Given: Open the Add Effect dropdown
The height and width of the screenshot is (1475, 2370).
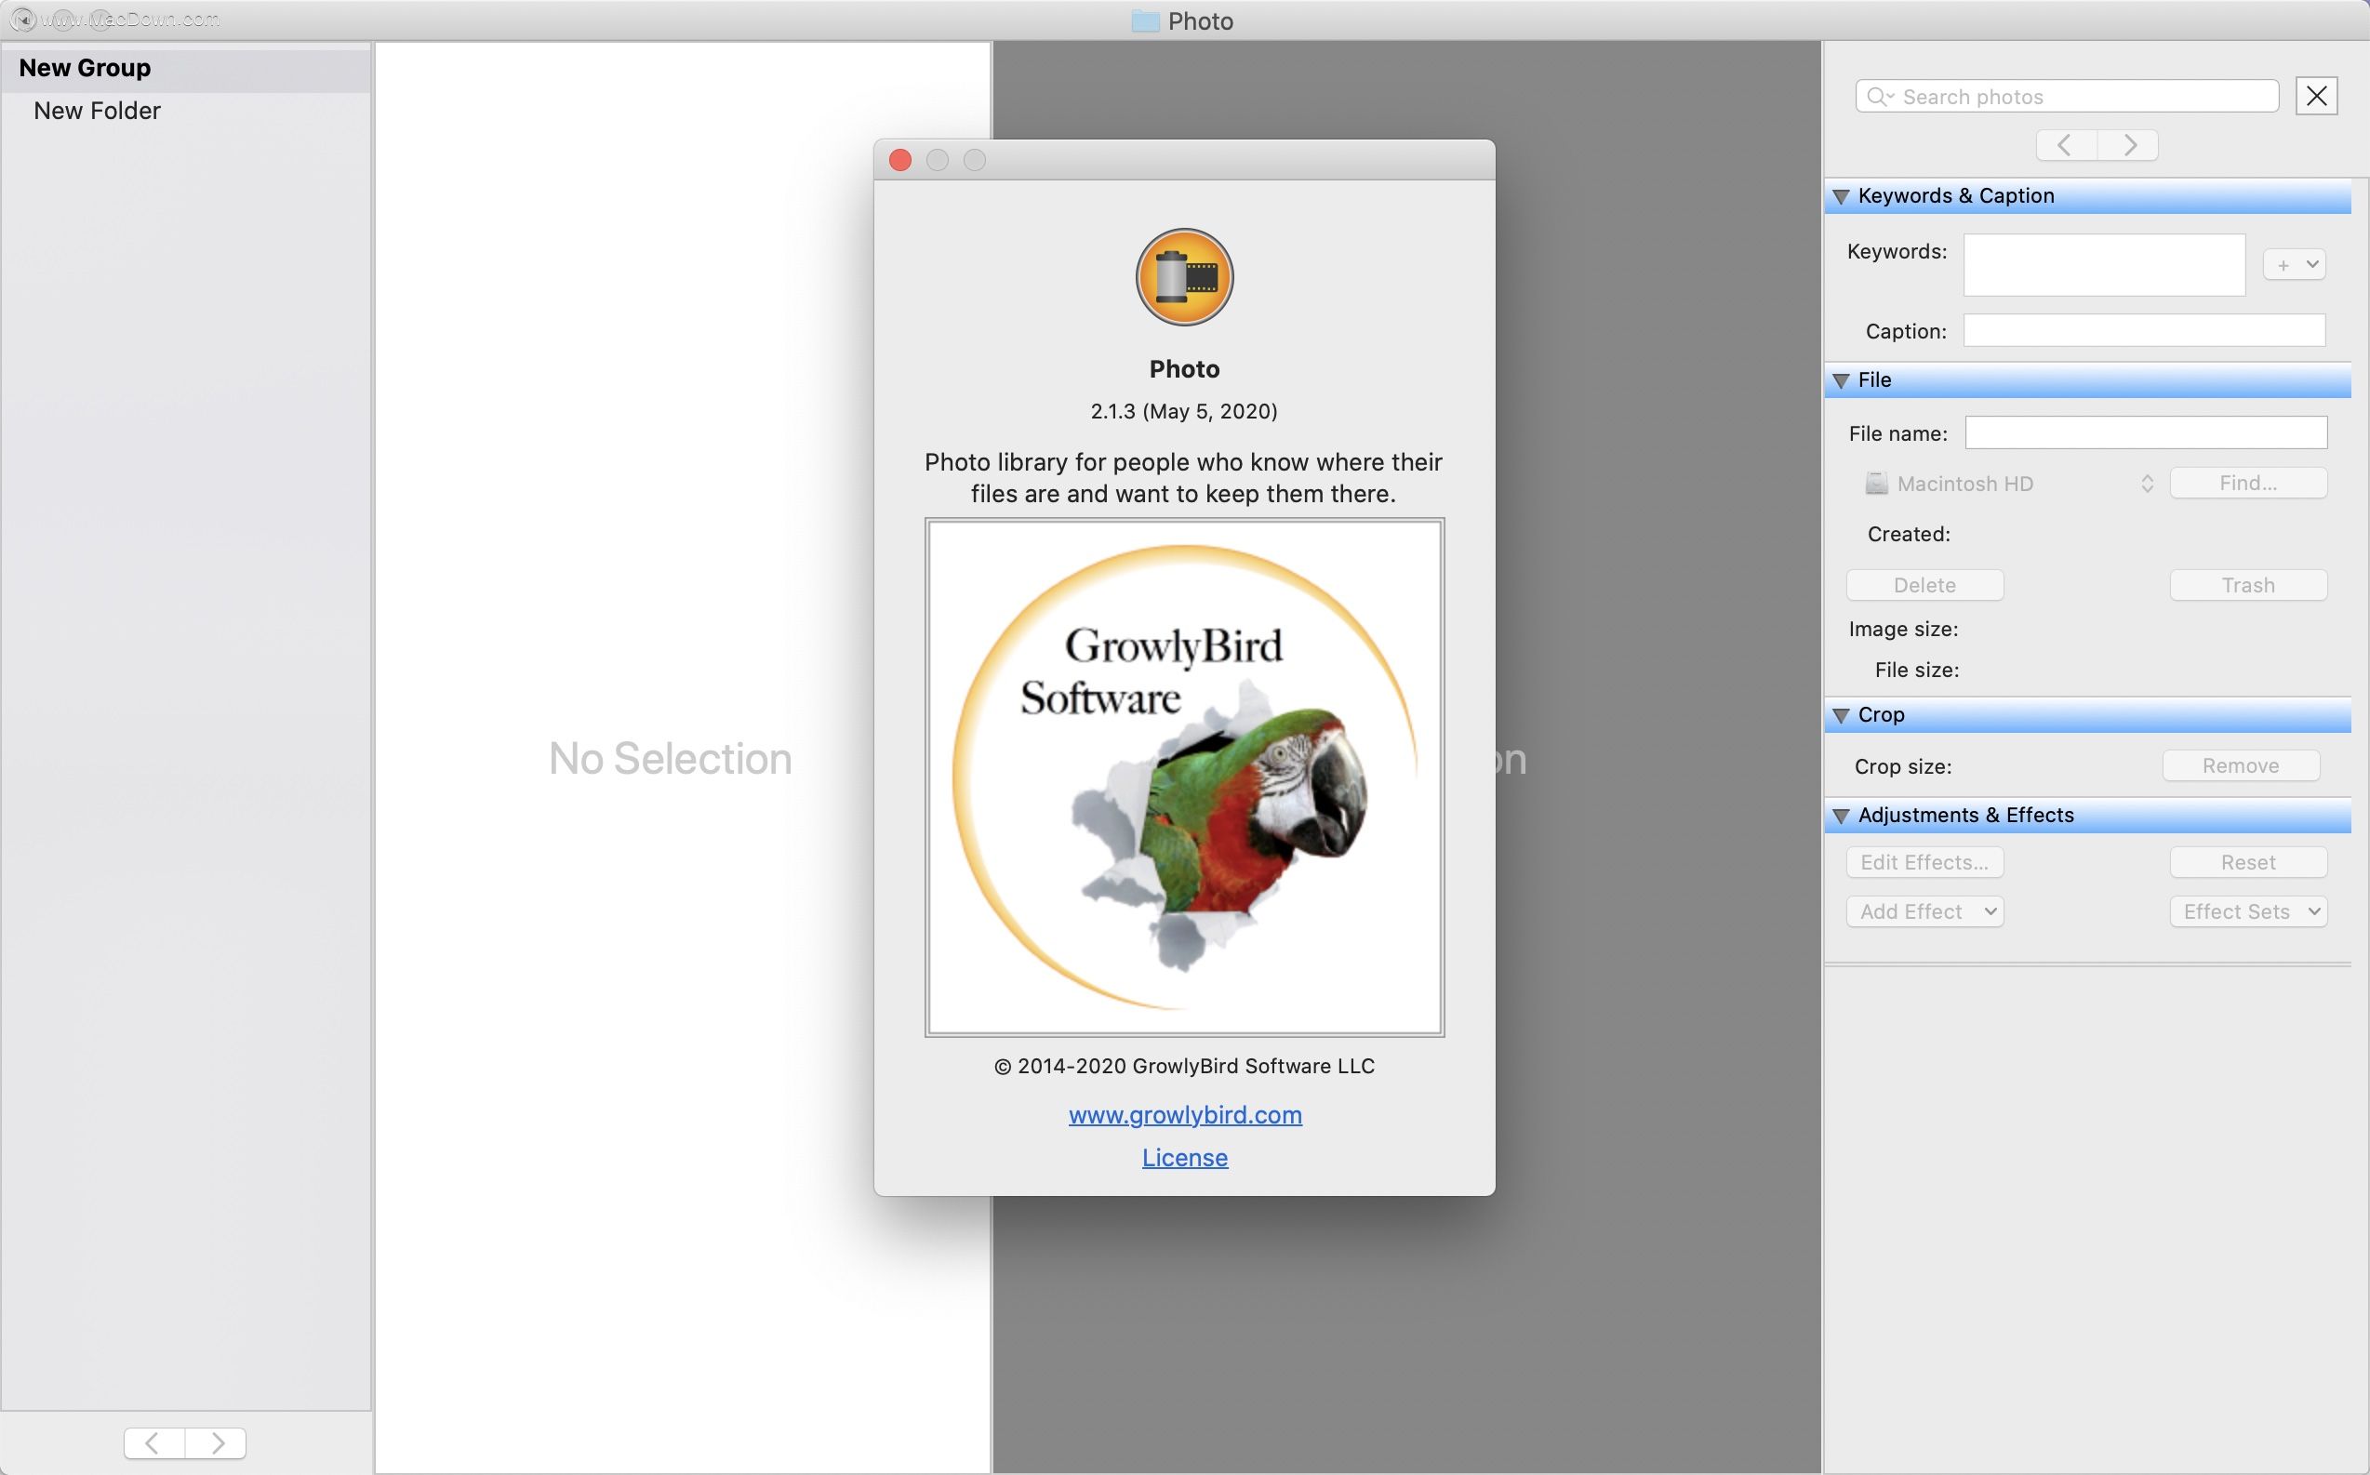Looking at the screenshot, I should (1924, 911).
